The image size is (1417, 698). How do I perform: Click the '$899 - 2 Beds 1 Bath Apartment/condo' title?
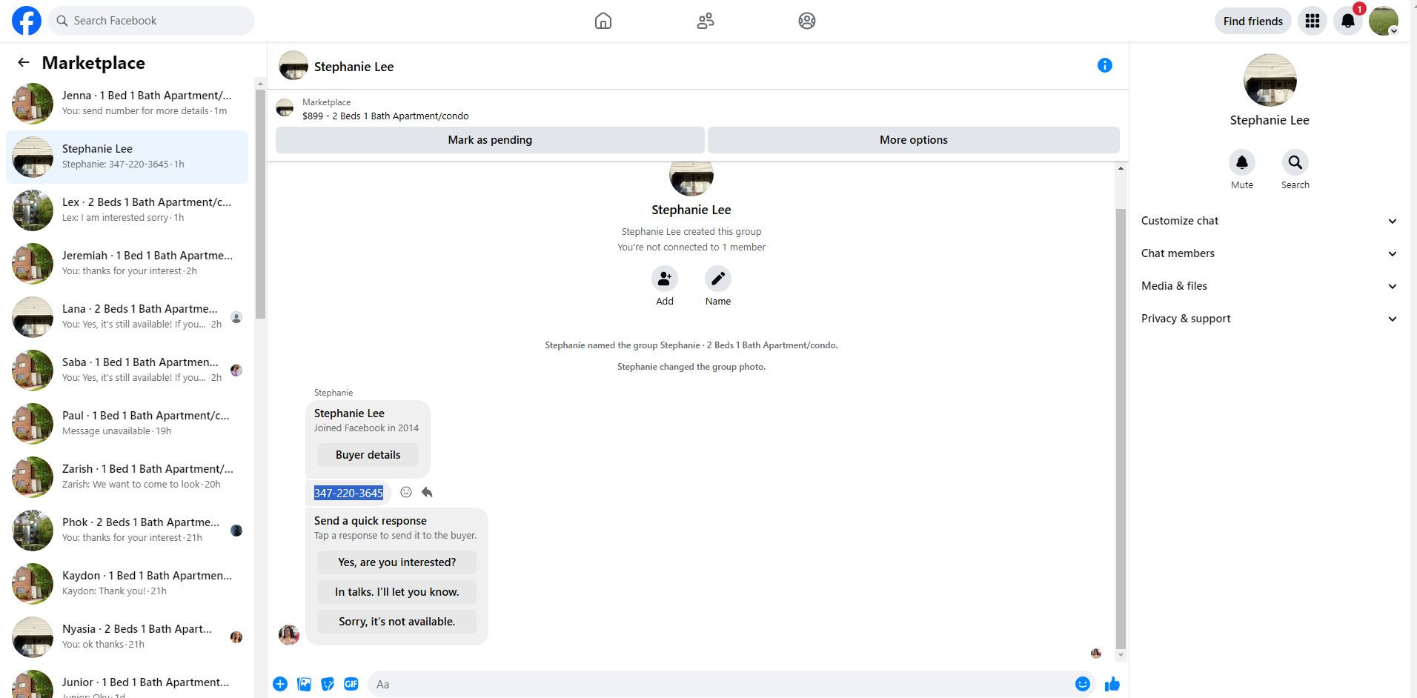pos(385,116)
